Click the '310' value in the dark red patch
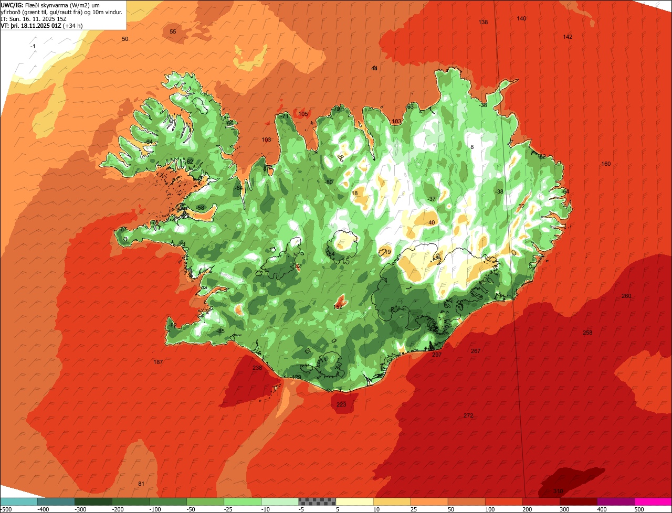The height and width of the screenshot is (513, 672). (558, 491)
